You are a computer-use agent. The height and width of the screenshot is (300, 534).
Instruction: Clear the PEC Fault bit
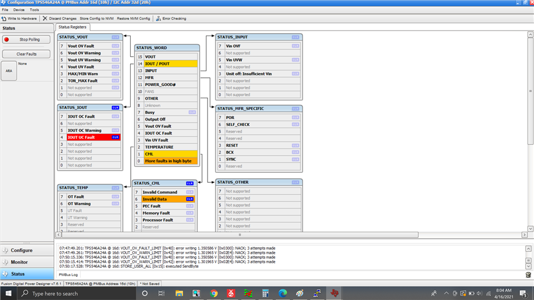pyautogui.click(x=190, y=206)
